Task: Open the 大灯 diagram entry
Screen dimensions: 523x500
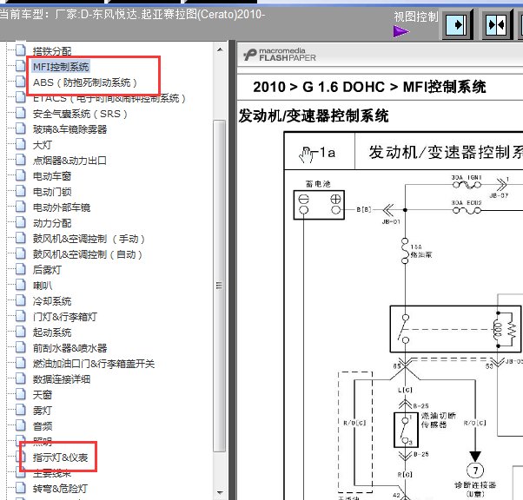Action: pos(43,145)
